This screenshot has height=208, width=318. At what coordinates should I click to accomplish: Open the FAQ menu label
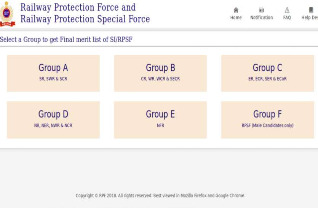287,17
